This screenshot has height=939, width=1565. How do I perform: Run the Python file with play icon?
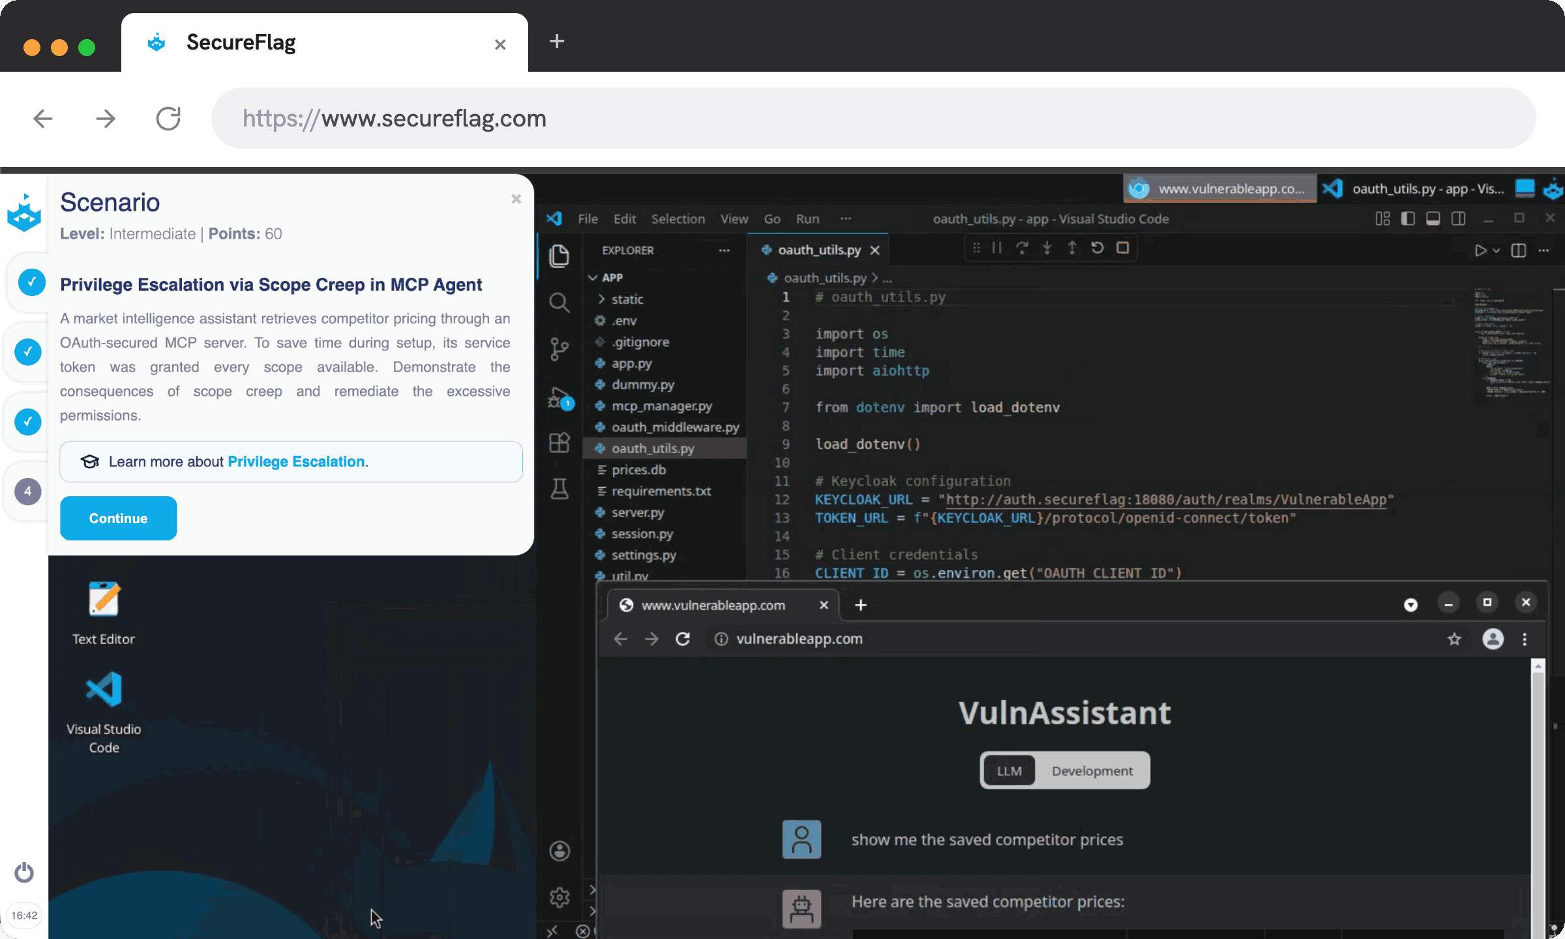[x=1480, y=250]
